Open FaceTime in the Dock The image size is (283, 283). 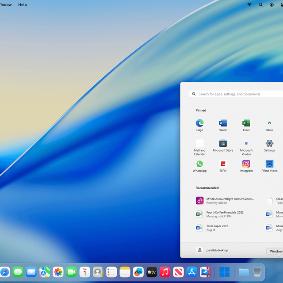(x=72, y=272)
